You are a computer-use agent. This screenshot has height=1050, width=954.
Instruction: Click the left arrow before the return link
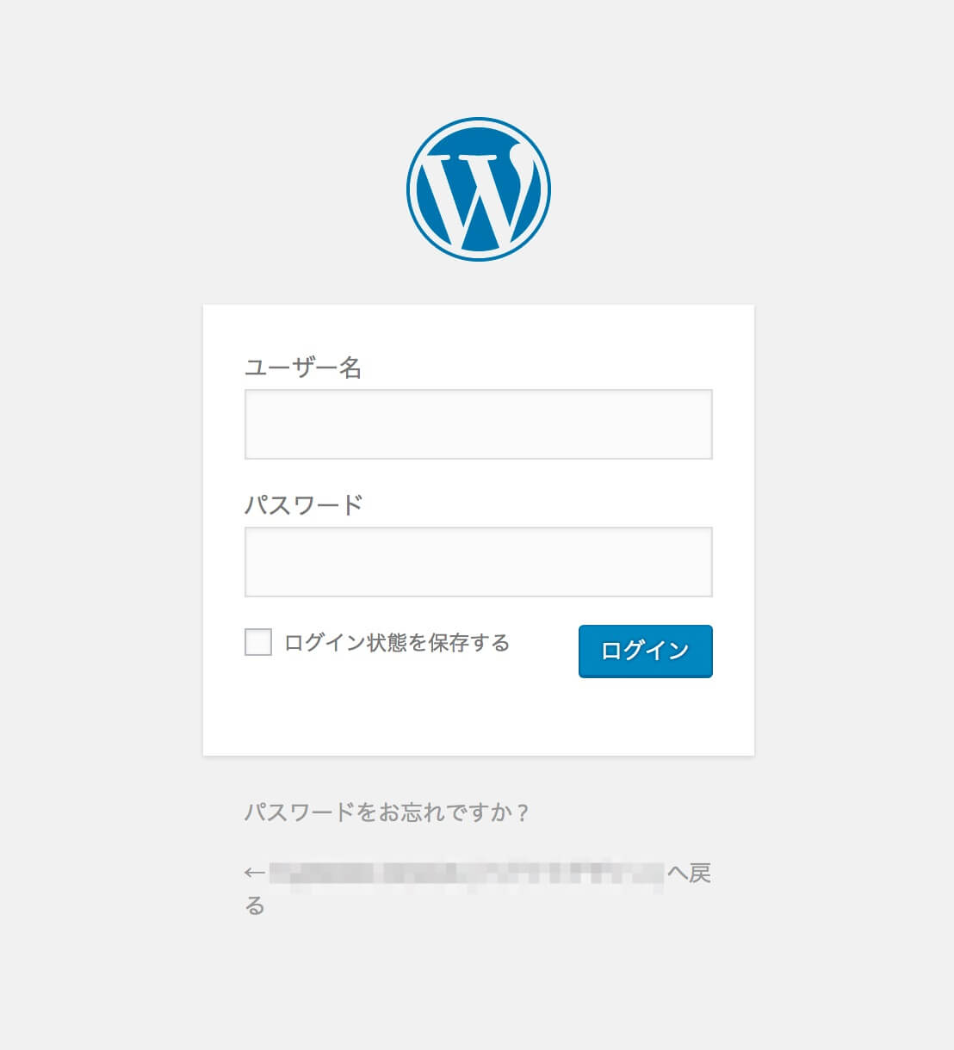(x=252, y=872)
